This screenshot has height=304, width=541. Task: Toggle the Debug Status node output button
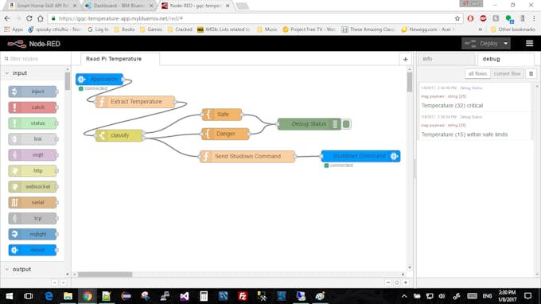(x=346, y=124)
